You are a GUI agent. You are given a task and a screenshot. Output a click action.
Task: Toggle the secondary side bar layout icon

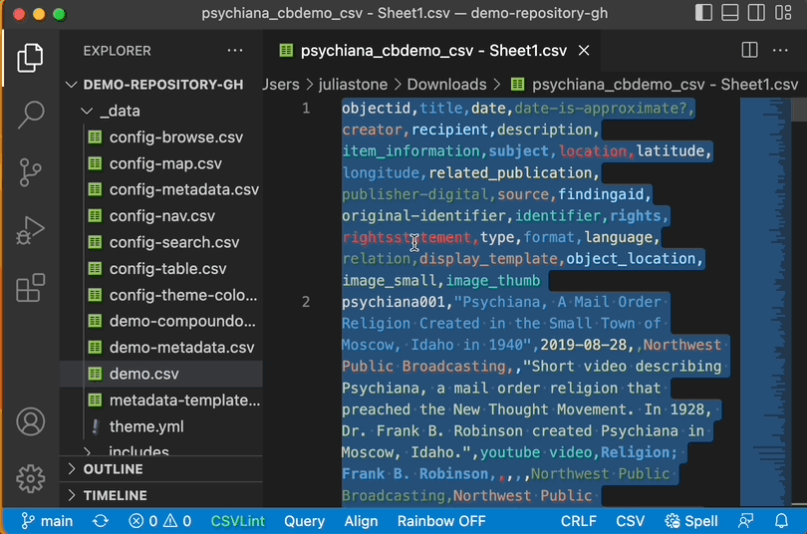click(x=756, y=13)
